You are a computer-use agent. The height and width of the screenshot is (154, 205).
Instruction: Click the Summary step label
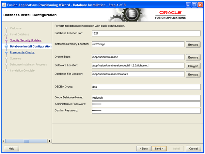coord(16,58)
